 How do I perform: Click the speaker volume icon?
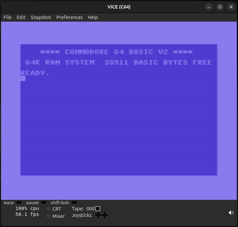point(231,213)
